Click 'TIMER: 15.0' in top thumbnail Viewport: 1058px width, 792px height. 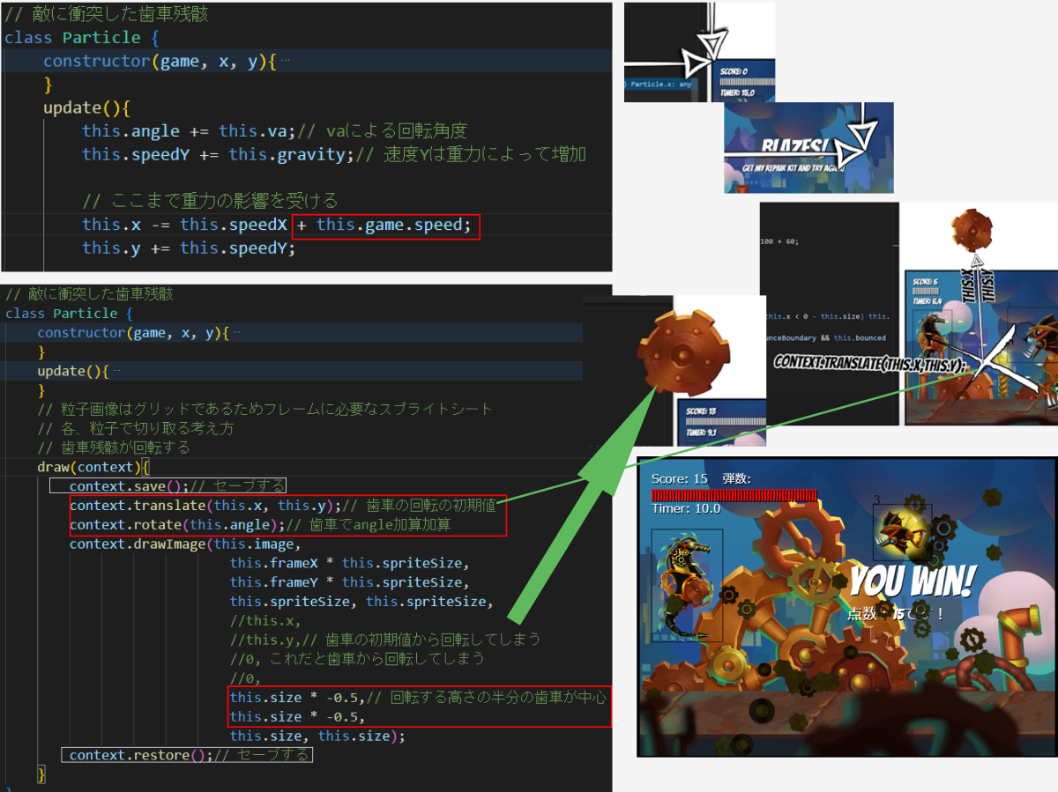tap(737, 92)
